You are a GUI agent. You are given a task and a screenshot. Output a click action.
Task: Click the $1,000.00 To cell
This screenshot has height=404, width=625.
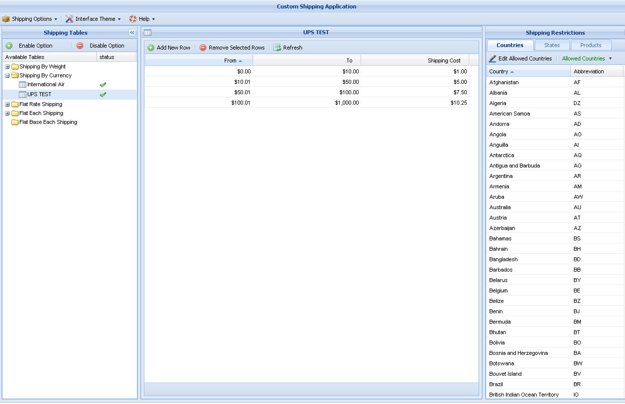pos(307,103)
